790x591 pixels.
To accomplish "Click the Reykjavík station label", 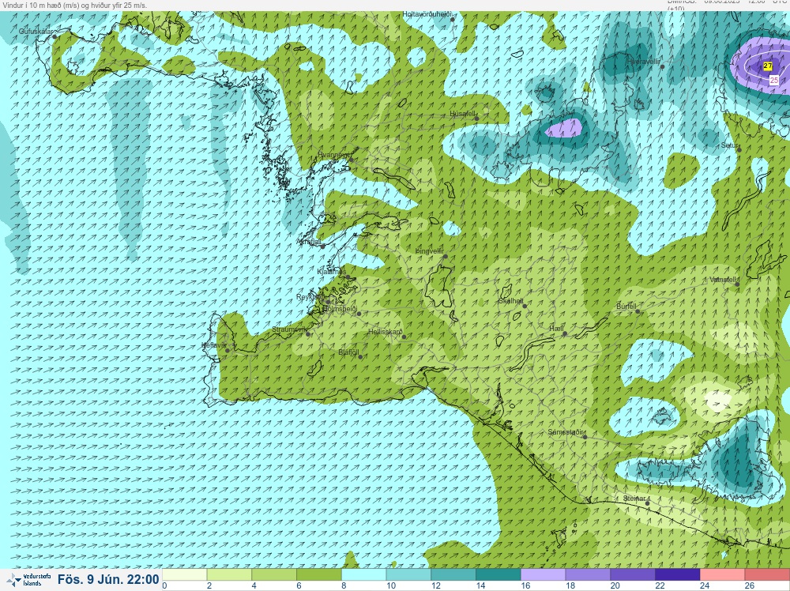I will point(311,297).
